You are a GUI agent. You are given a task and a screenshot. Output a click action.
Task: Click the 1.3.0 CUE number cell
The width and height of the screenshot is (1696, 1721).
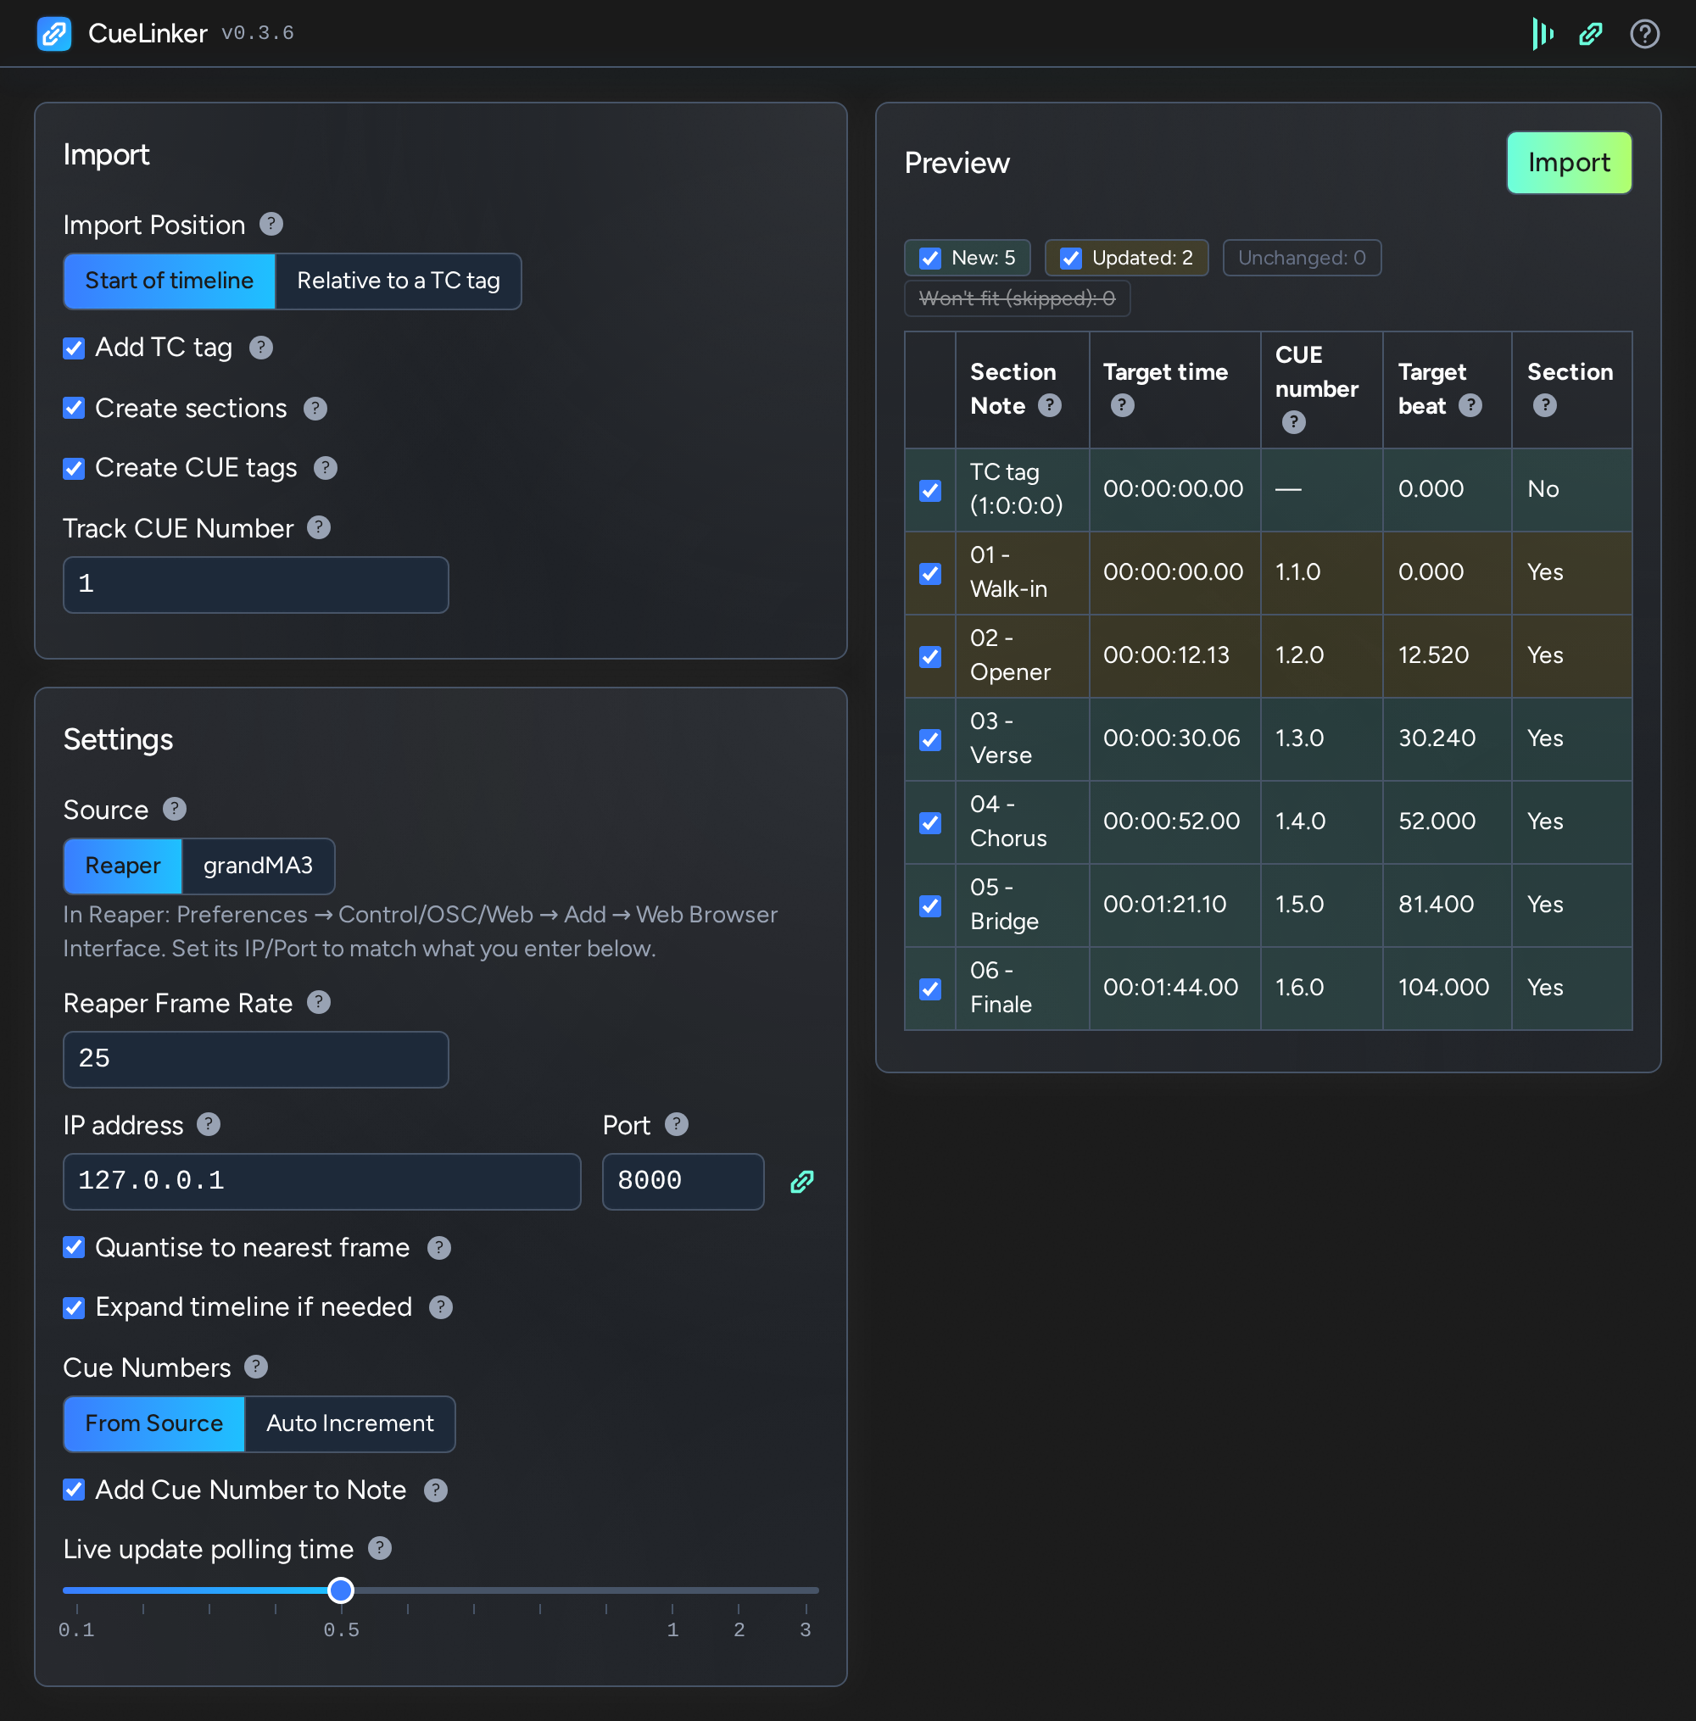pos(1321,739)
